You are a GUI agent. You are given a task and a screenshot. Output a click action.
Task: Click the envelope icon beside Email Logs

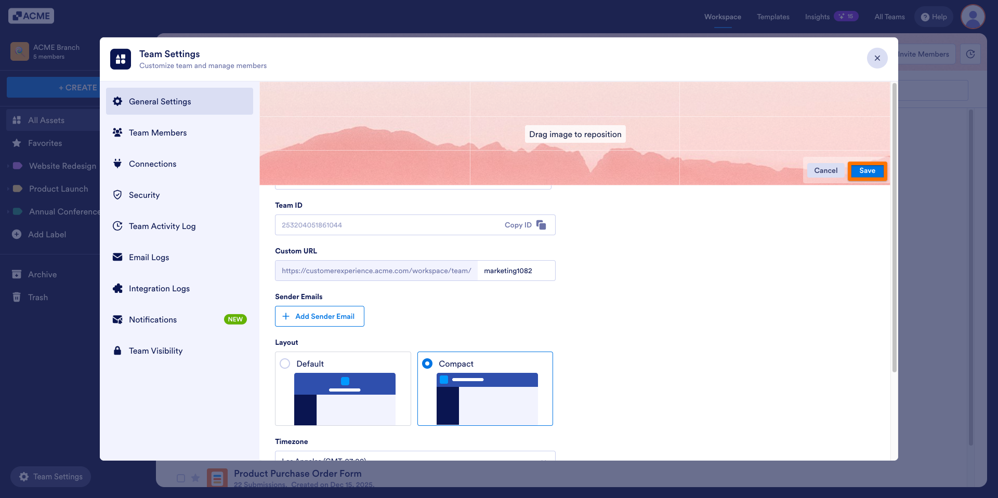click(x=117, y=257)
